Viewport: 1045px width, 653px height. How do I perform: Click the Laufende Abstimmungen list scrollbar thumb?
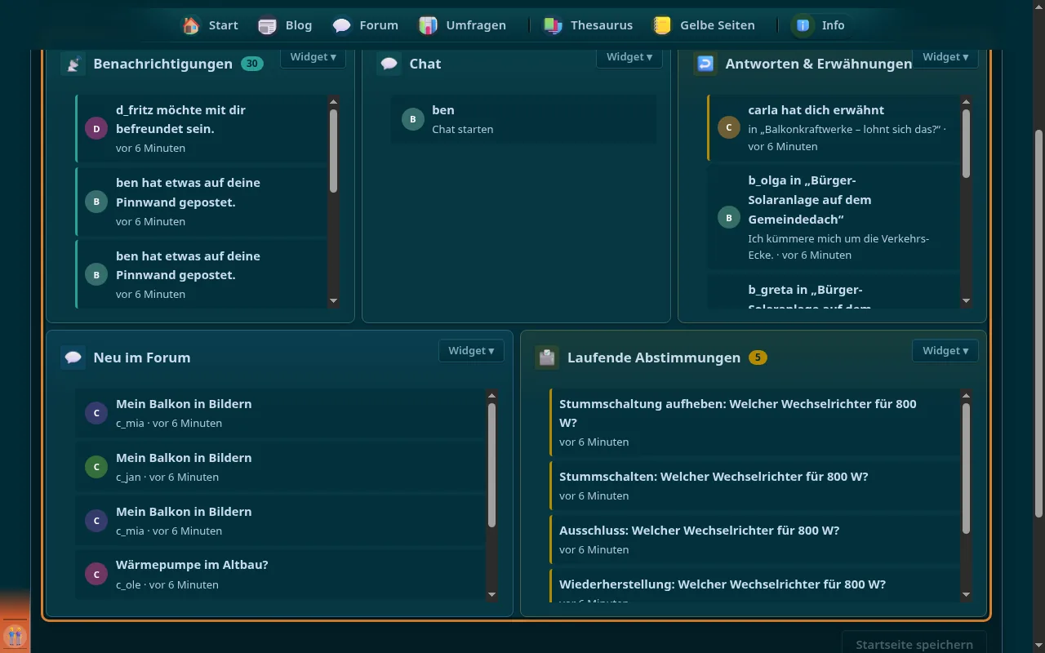967,469
